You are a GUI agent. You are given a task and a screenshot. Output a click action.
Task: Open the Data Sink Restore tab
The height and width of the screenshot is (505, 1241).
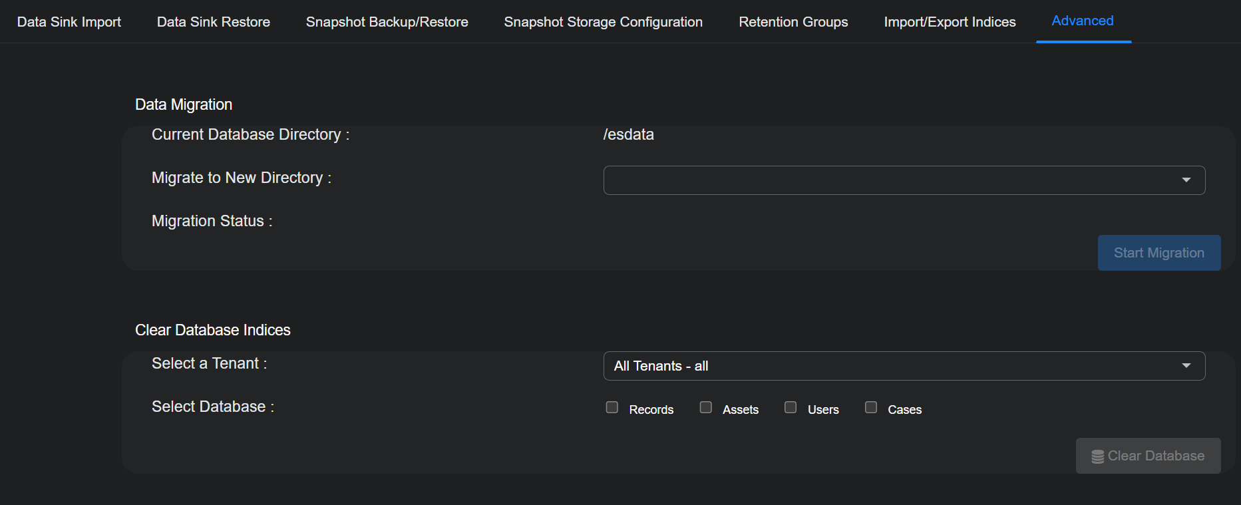[x=214, y=22]
